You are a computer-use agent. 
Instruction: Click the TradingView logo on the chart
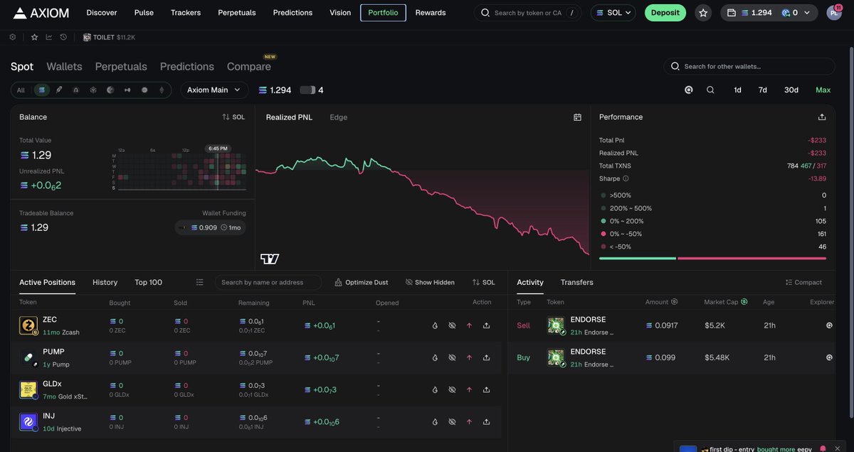[270, 259]
